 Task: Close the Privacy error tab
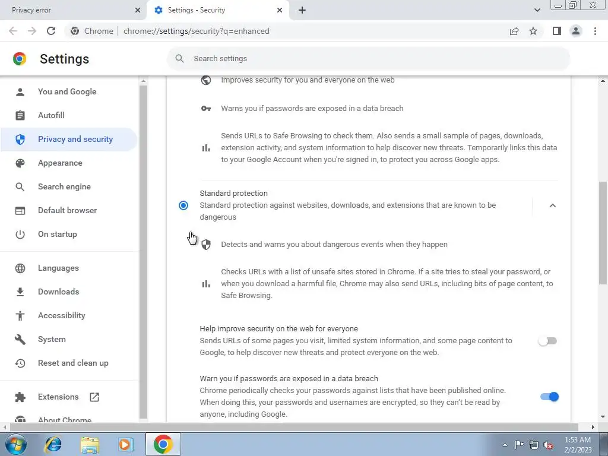click(138, 10)
